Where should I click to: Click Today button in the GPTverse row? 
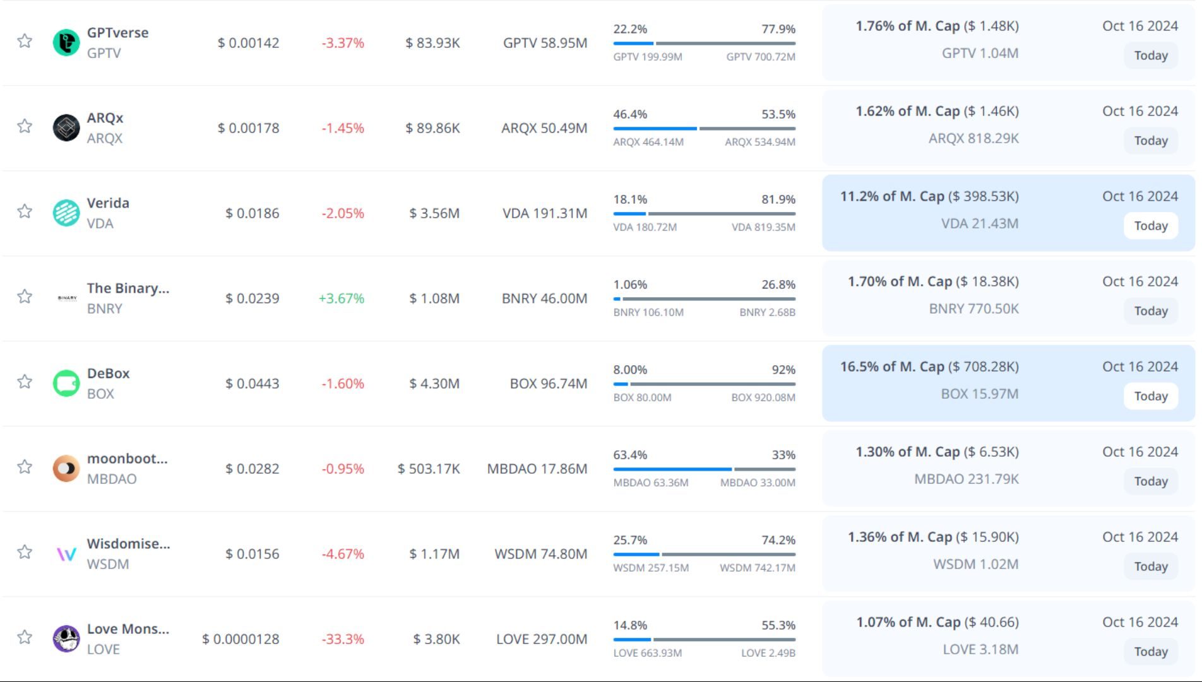coord(1150,56)
